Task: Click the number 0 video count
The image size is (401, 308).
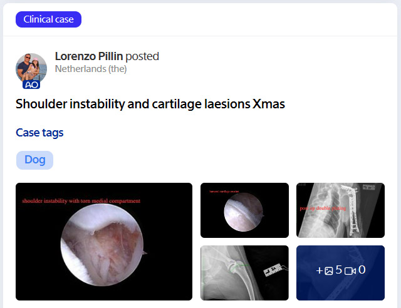Action: pyautogui.click(x=362, y=270)
